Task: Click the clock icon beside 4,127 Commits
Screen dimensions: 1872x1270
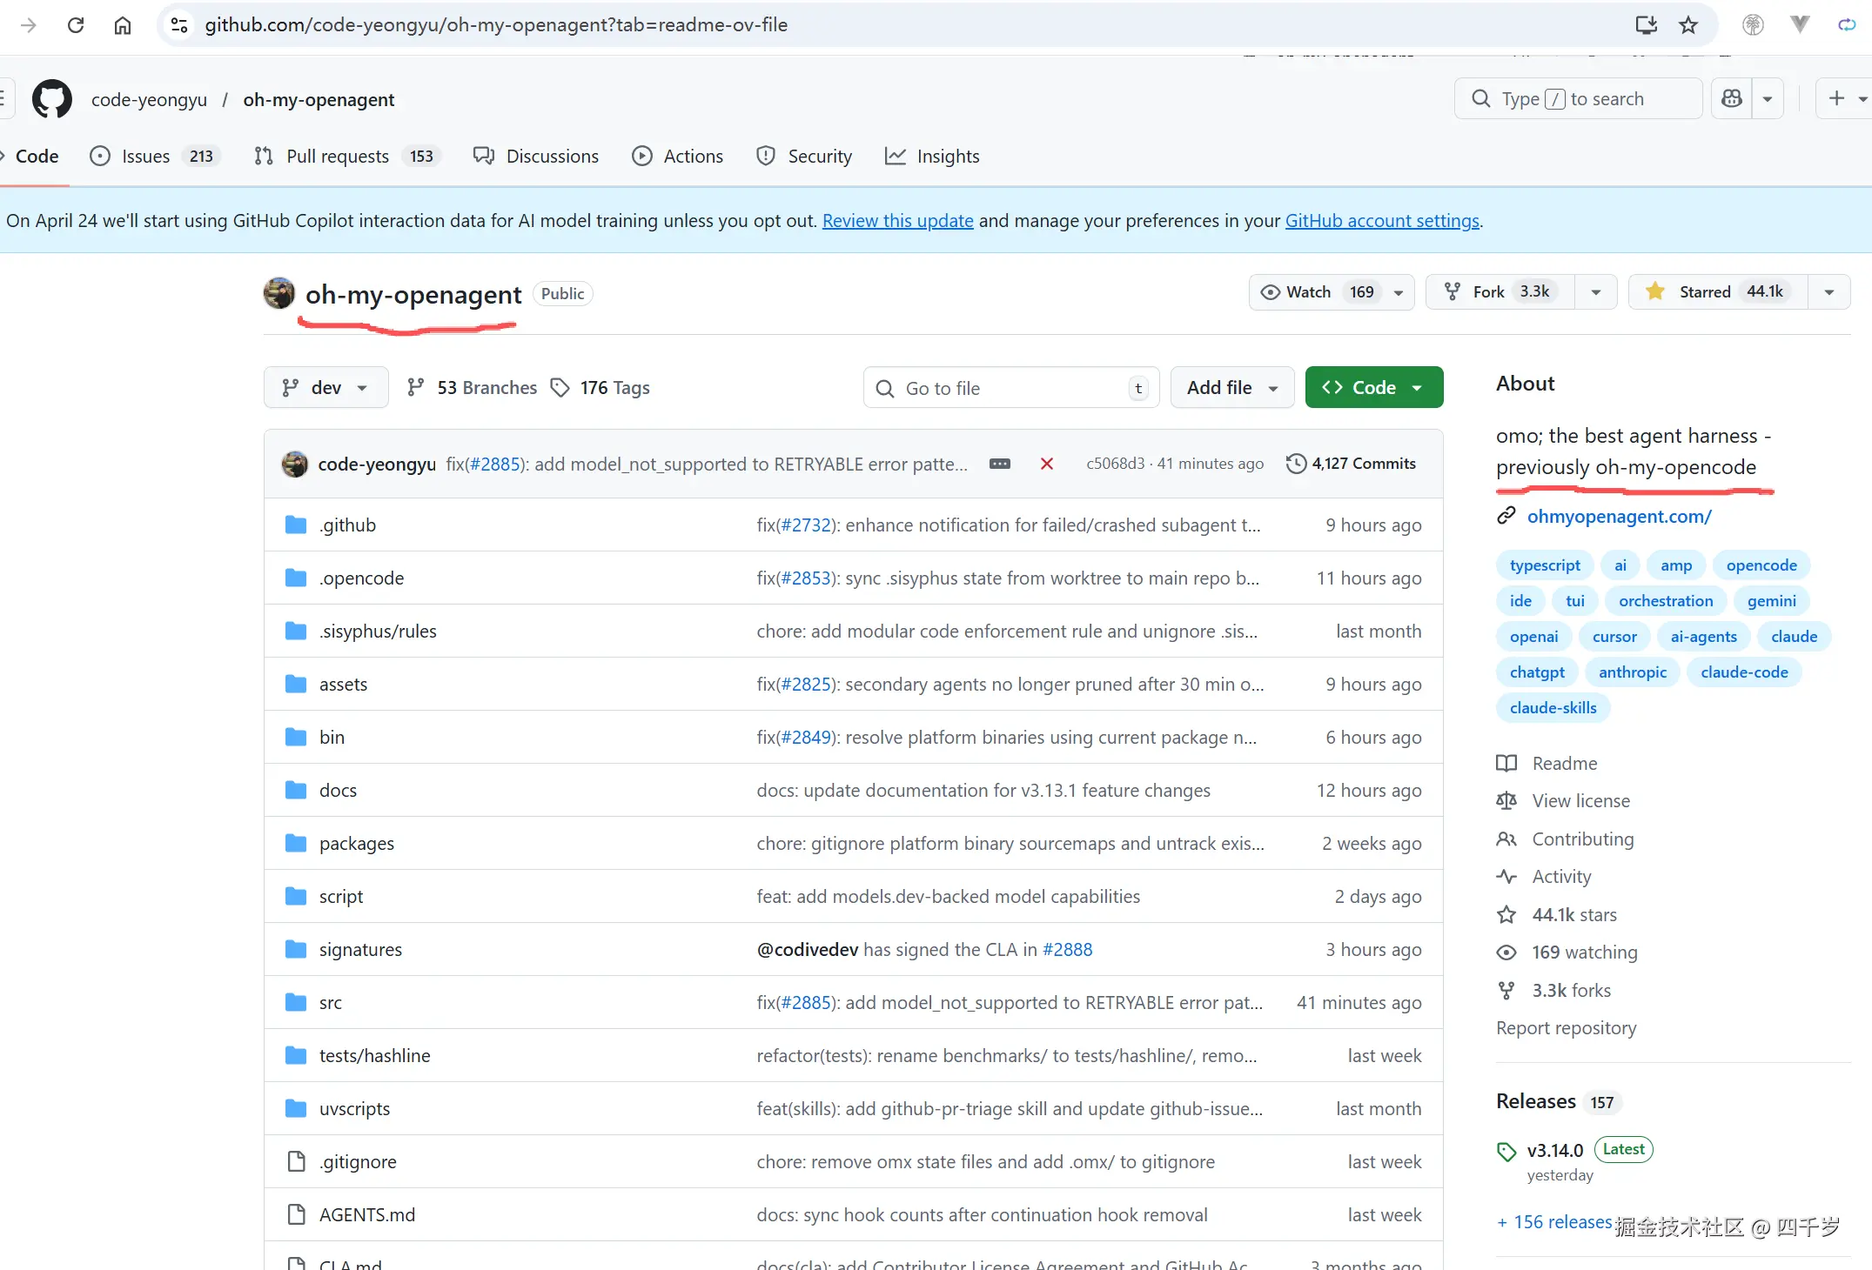Action: click(x=1295, y=464)
